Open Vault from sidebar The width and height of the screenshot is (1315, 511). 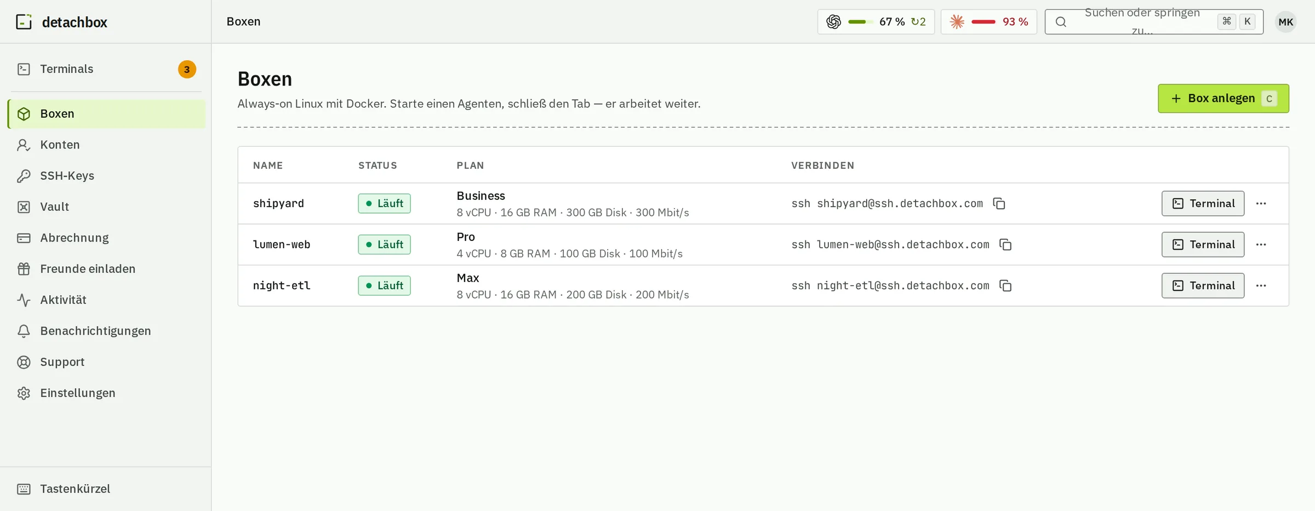click(x=106, y=207)
